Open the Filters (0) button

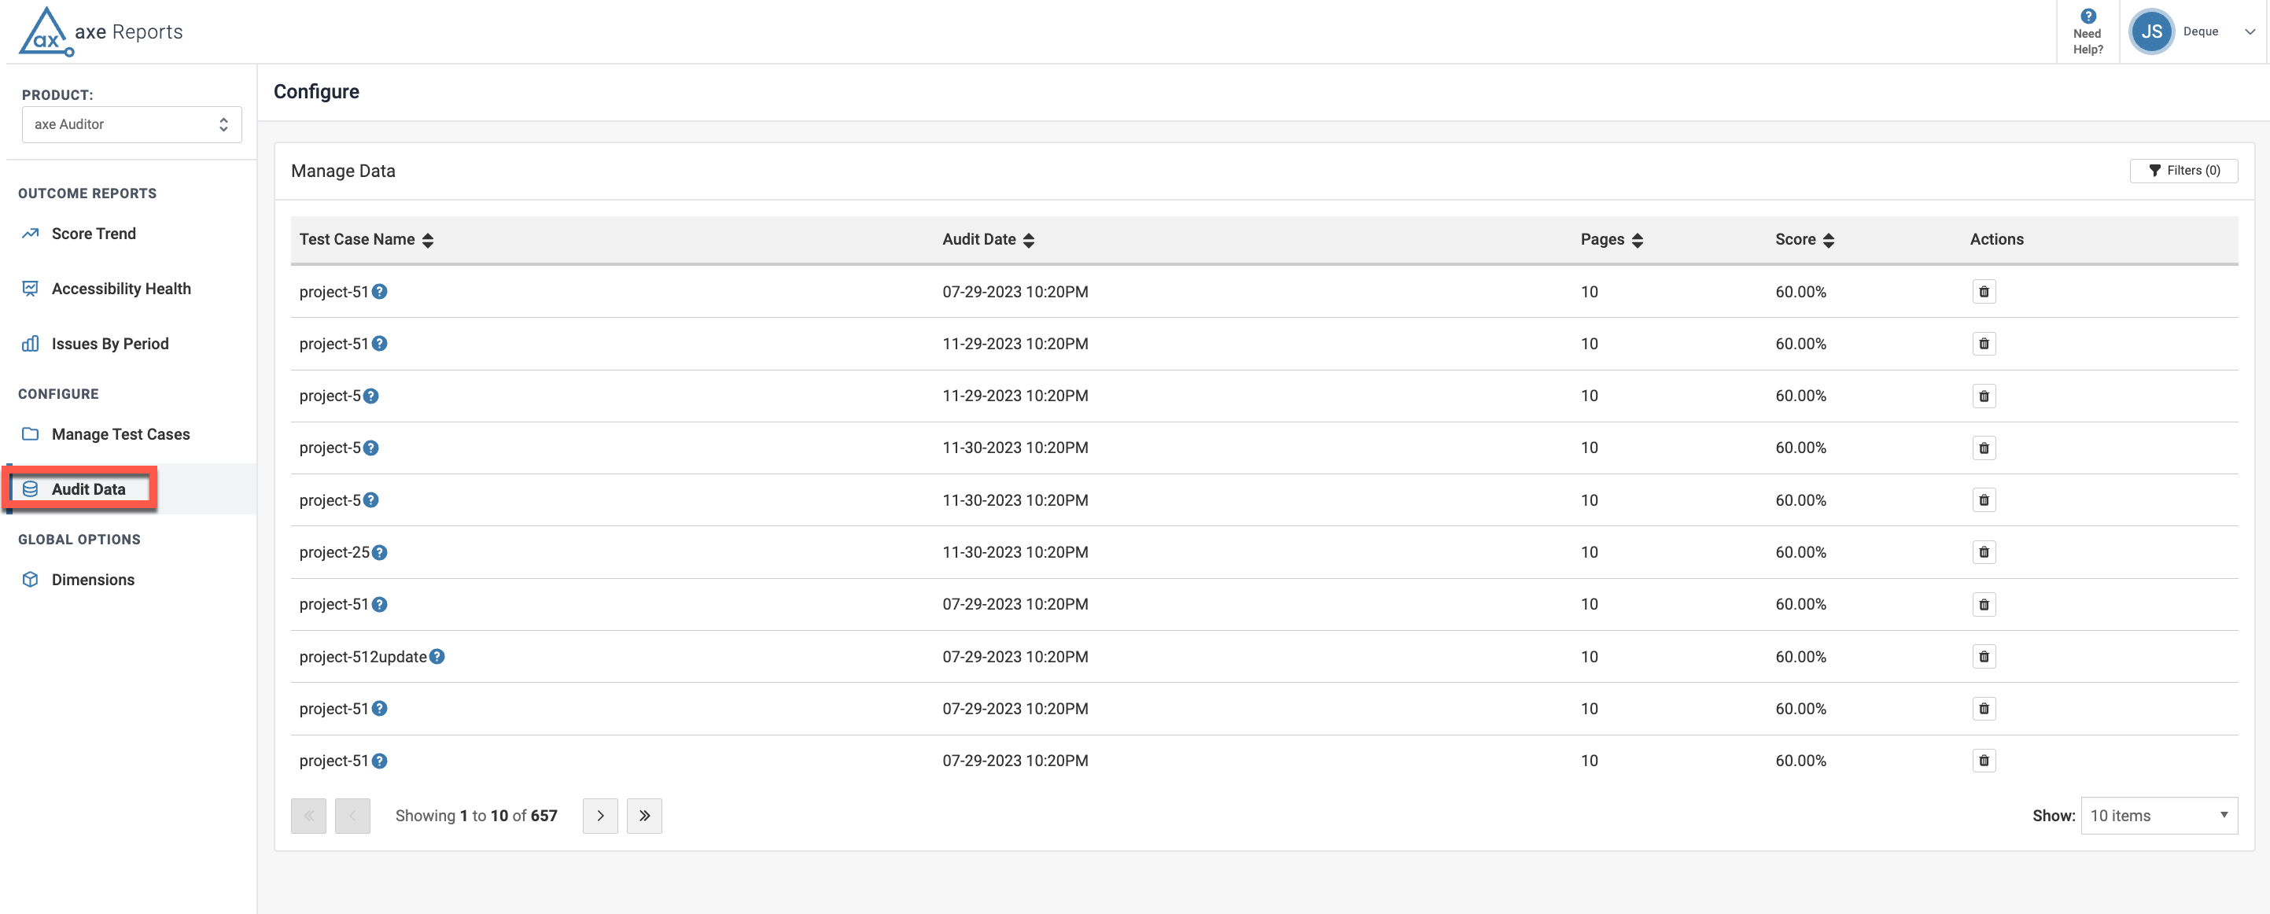(2183, 171)
